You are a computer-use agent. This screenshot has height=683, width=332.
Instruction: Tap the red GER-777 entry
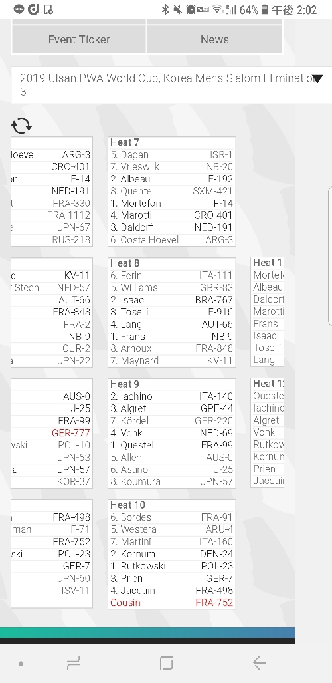point(71,432)
